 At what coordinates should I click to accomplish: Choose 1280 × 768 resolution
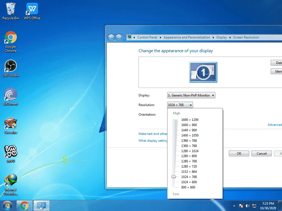pos(189,161)
